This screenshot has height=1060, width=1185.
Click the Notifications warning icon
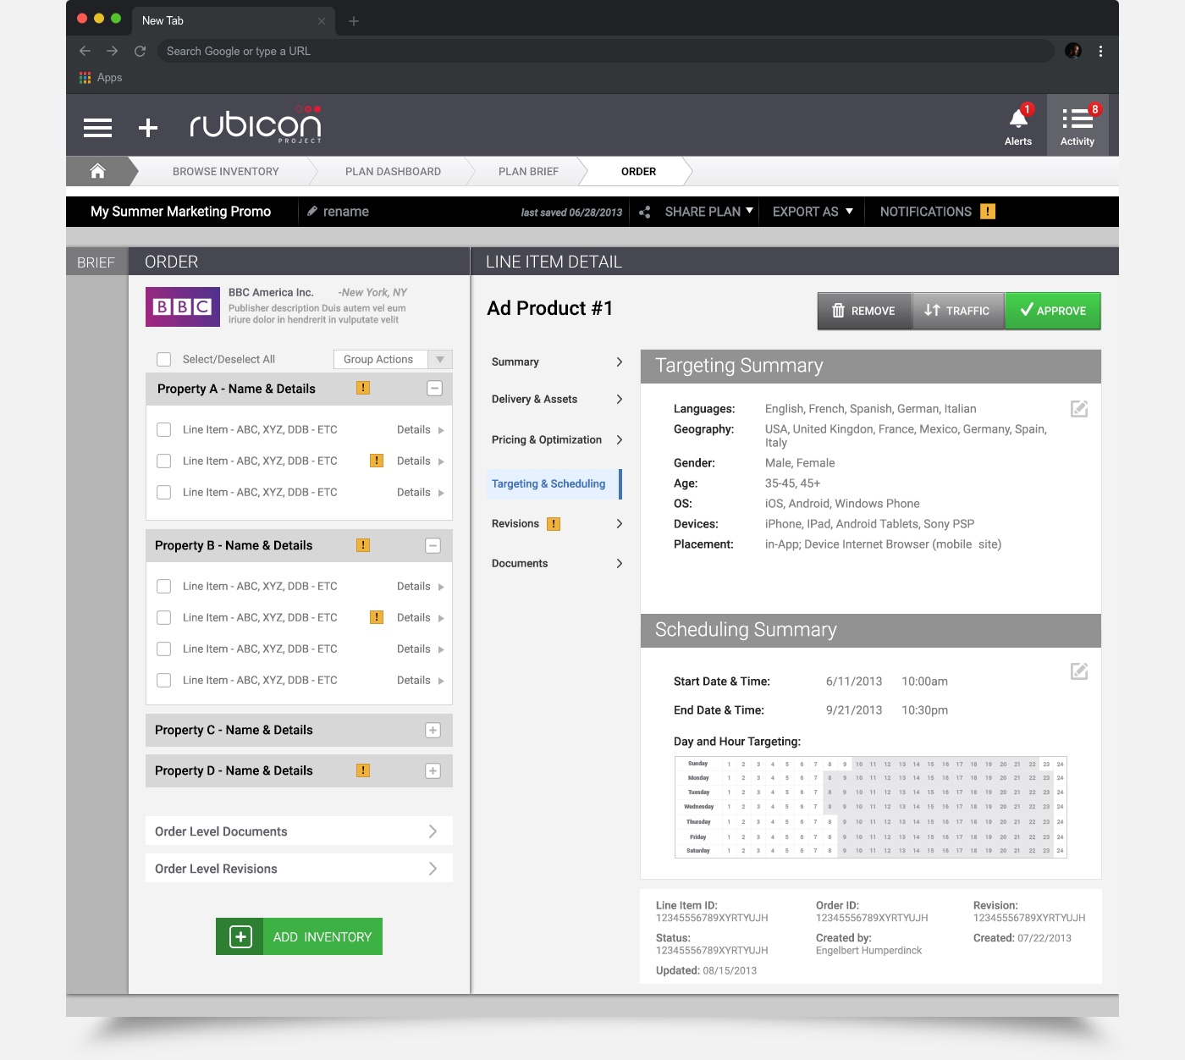(988, 212)
